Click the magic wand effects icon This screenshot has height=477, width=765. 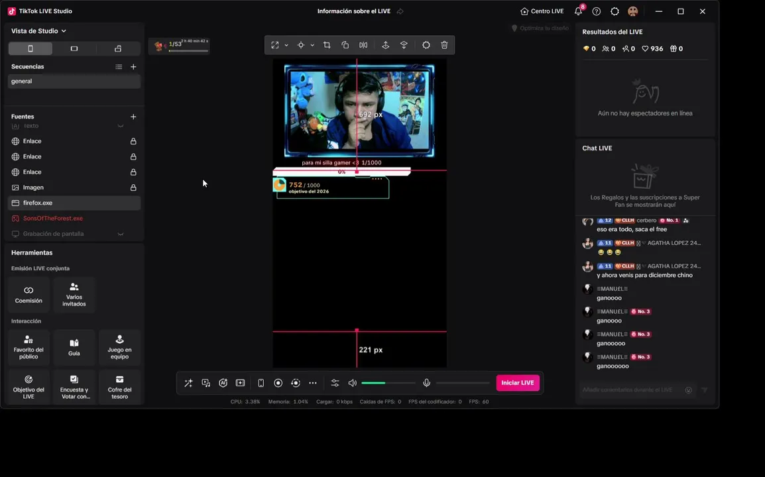pyautogui.click(x=188, y=384)
